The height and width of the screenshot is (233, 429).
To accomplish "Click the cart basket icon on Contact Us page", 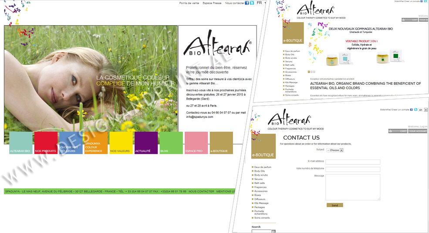I will pyautogui.click(x=391, y=131).
